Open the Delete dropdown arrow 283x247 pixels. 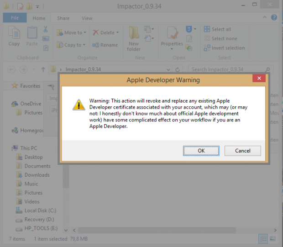tap(117, 33)
